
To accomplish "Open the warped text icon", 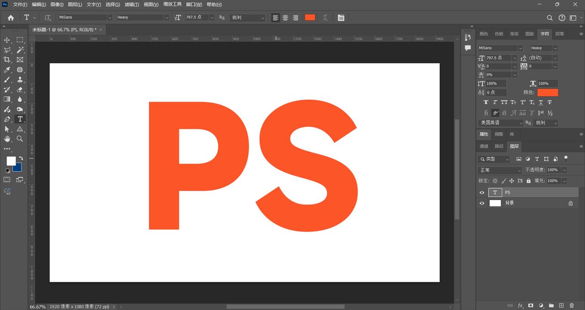I will [x=325, y=17].
